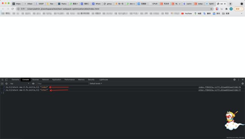Expand the bookmarks bar overflow chevron
245x139 pixels.
[x=242, y=14]
